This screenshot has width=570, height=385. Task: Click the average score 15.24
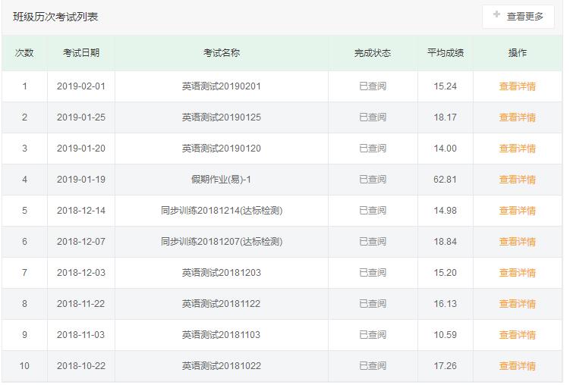pyautogui.click(x=446, y=86)
